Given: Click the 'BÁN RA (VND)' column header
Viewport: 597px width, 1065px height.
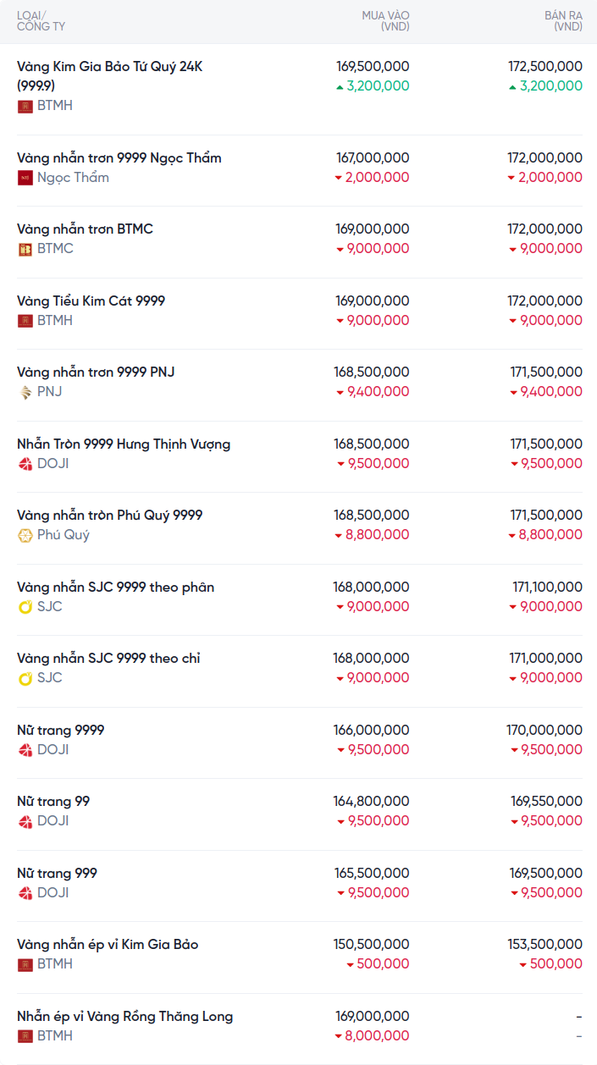Looking at the screenshot, I should pyautogui.click(x=563, y=21).
